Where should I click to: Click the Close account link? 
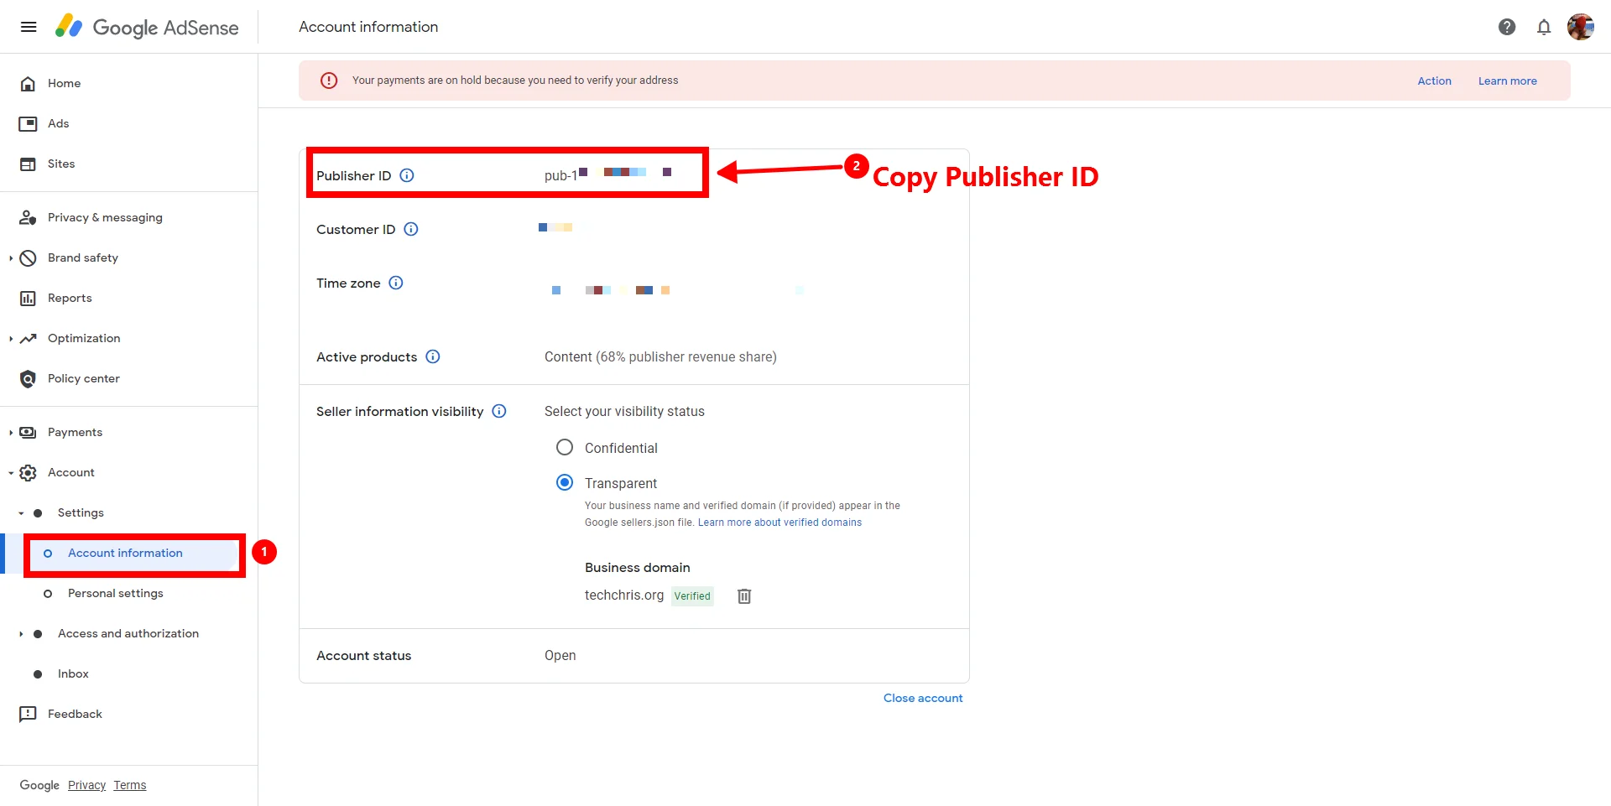[x=922, y=698]
